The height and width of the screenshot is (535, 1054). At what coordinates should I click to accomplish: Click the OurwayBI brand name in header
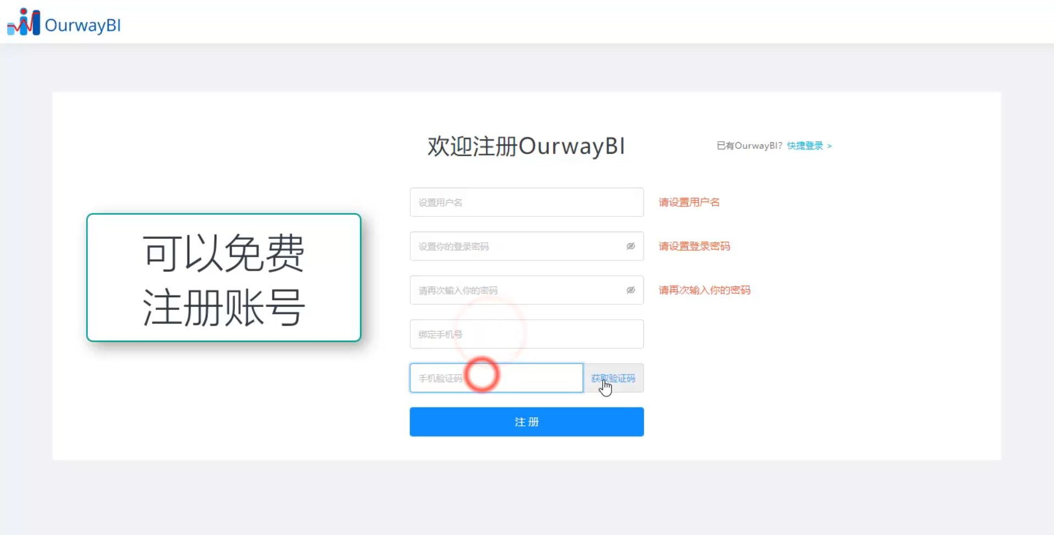click(83, 25)
